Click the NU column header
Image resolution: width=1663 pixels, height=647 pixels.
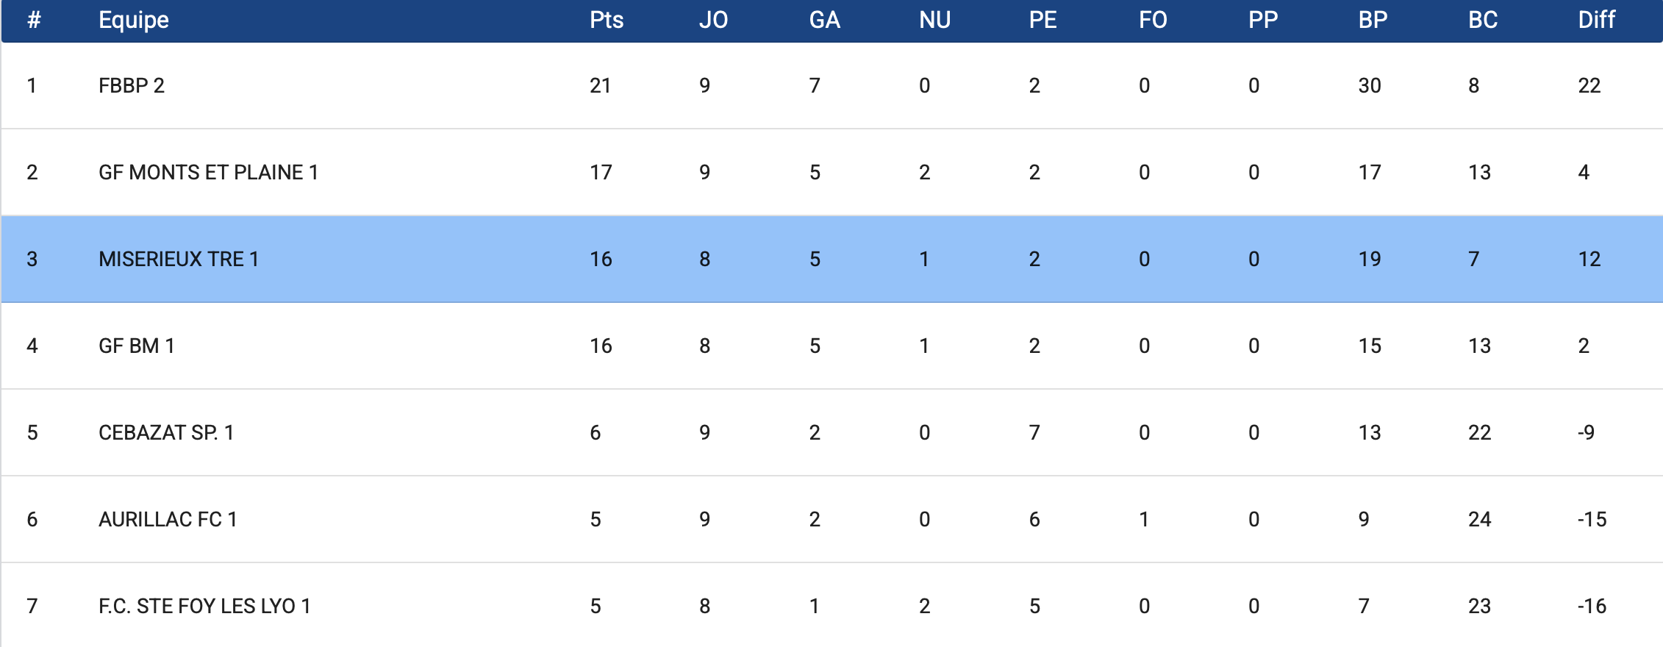tap(934, 20)
